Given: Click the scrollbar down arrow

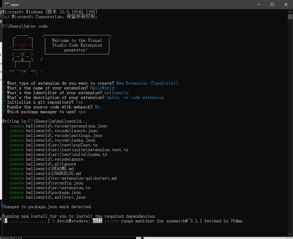Looking at the screenshot, I should (290, 234).
